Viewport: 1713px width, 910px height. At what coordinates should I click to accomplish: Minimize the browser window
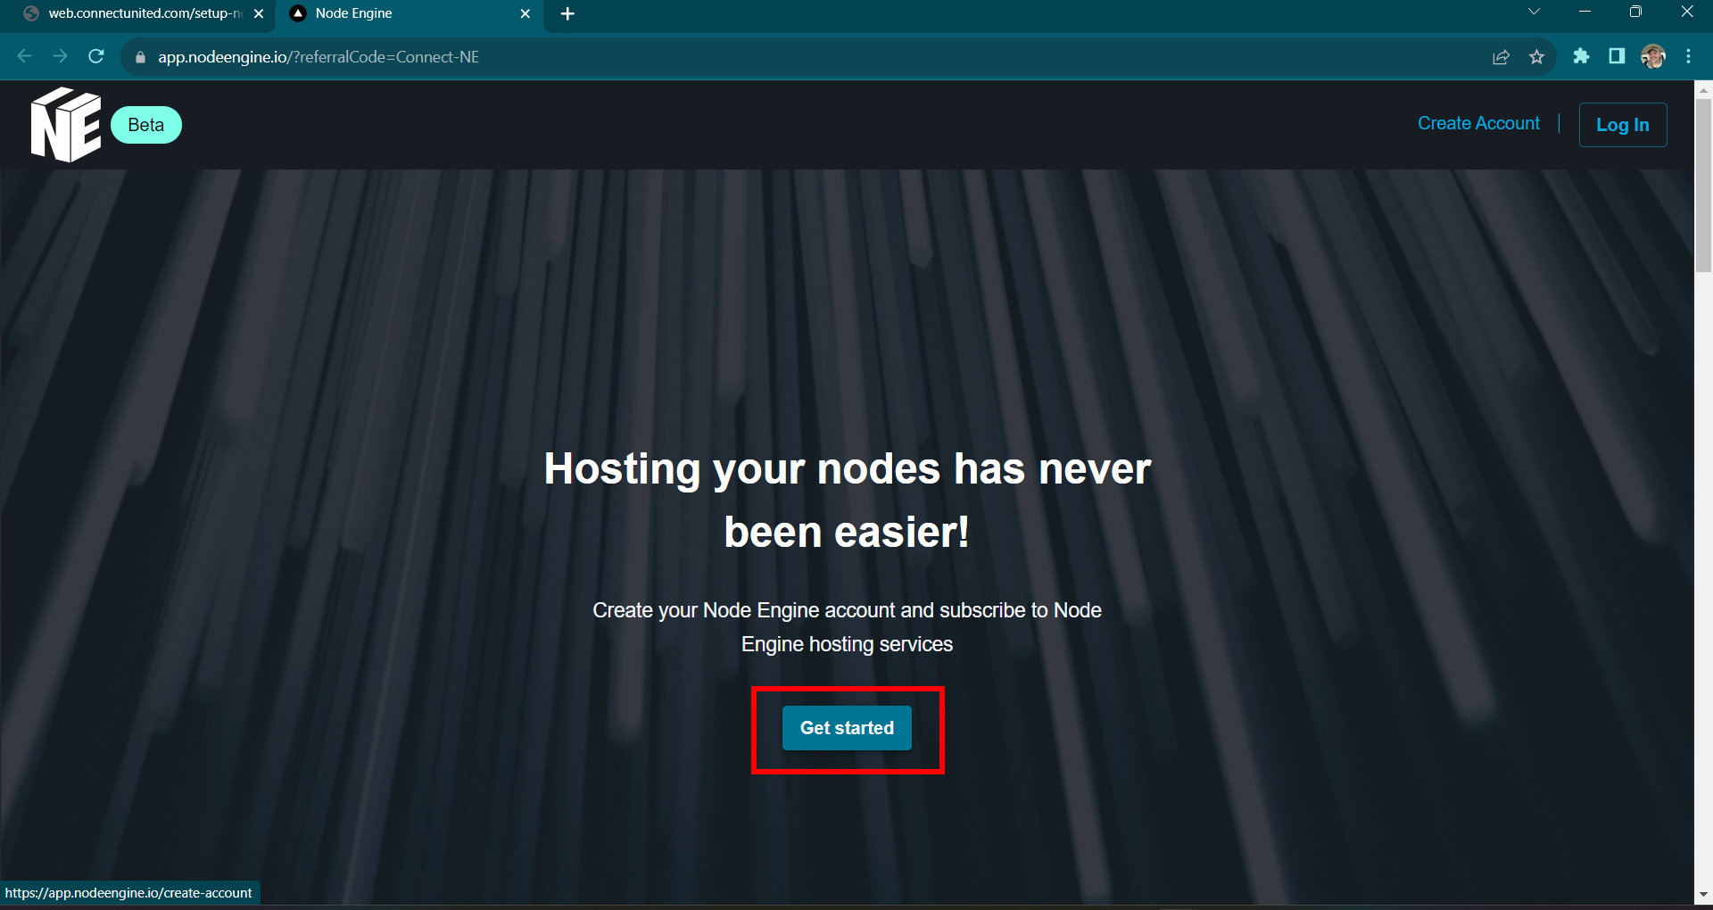point(1585,12)
